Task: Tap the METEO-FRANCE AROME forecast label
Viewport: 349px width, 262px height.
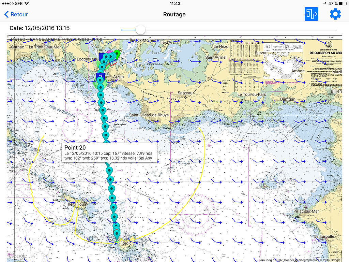Action: tap(57, 40)
